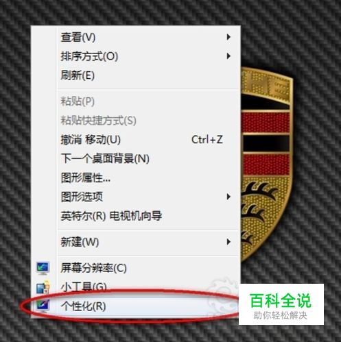Image resolution: width=341 pixels, height=342 pixels.
Task: Click the screen resolution monitor icon
Action: (x=43, y=269)
